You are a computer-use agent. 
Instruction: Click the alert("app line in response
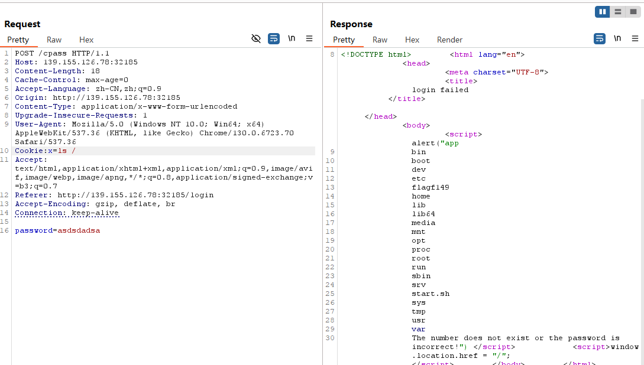[x=435, y=143]
